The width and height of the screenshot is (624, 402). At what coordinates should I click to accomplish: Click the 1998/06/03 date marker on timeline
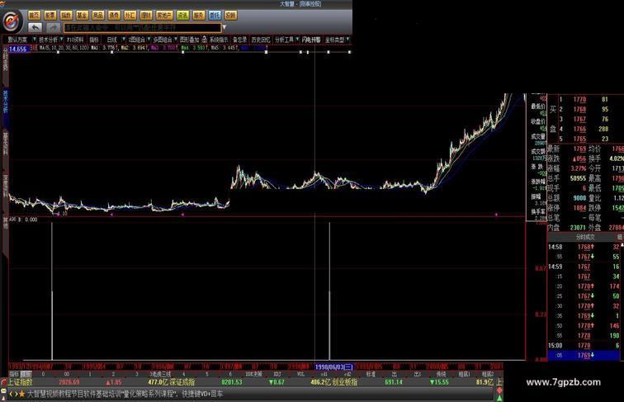point(334,367)
